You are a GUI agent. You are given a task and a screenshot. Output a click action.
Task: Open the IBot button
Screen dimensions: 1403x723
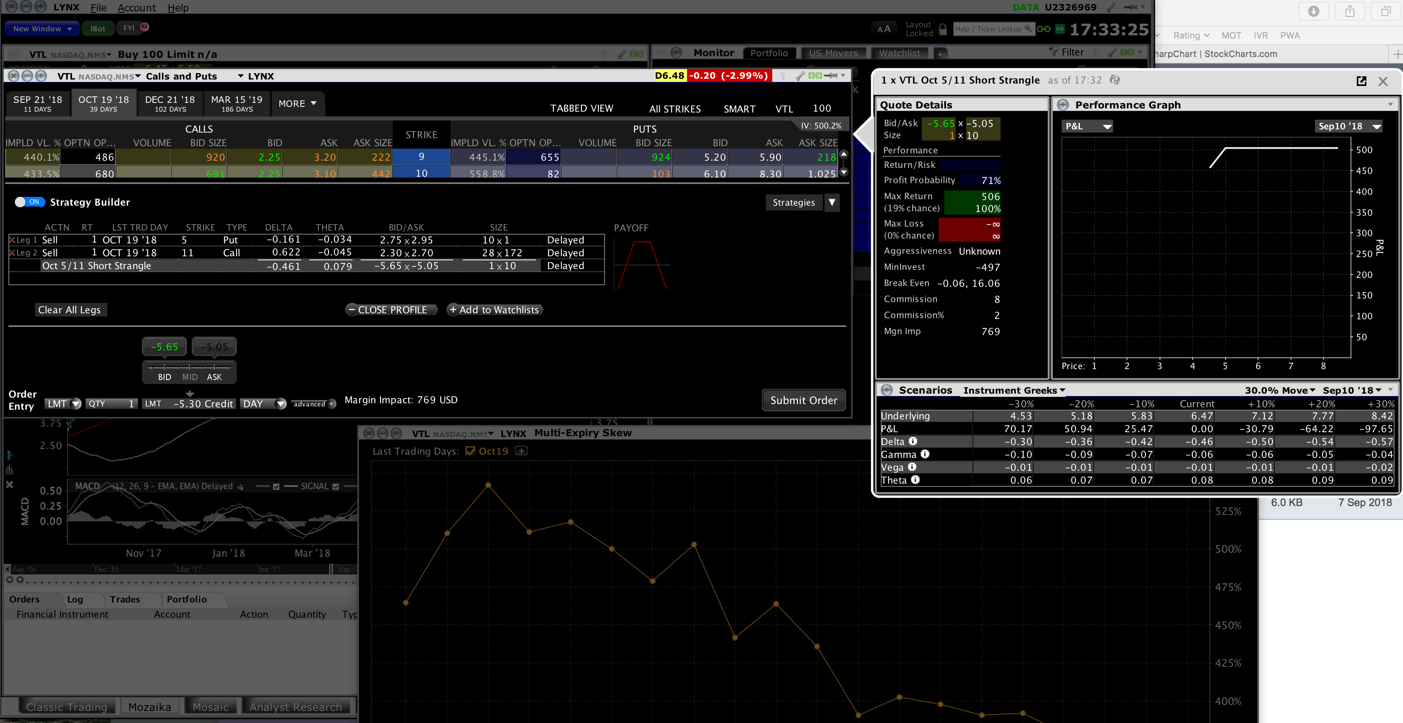pos(98,29)
